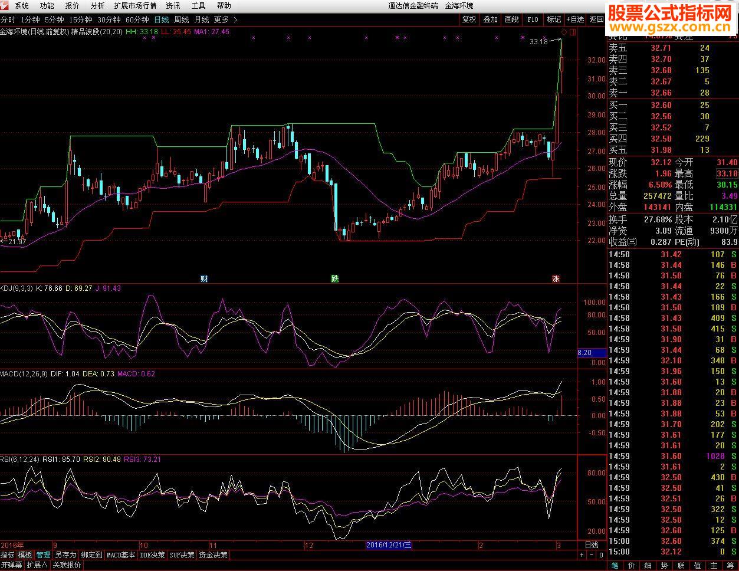
Task: Open the 资讯 menu
Action: pyautogui.click(x=173, y=5)
